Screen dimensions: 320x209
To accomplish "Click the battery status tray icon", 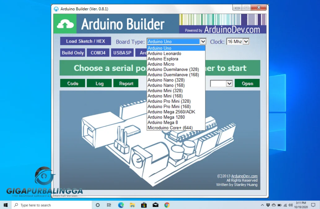I will [x=279, y=205].
